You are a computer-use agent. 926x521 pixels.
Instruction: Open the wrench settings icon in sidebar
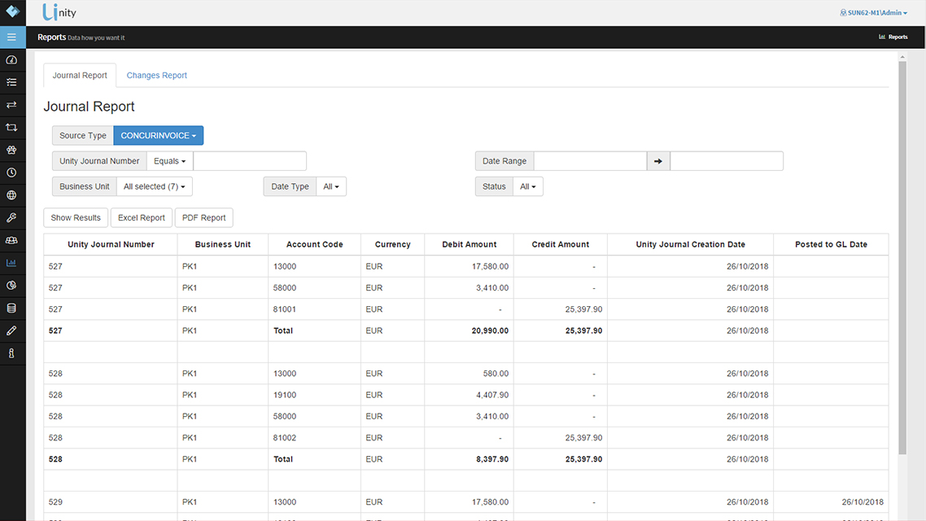tap(11, 217)
